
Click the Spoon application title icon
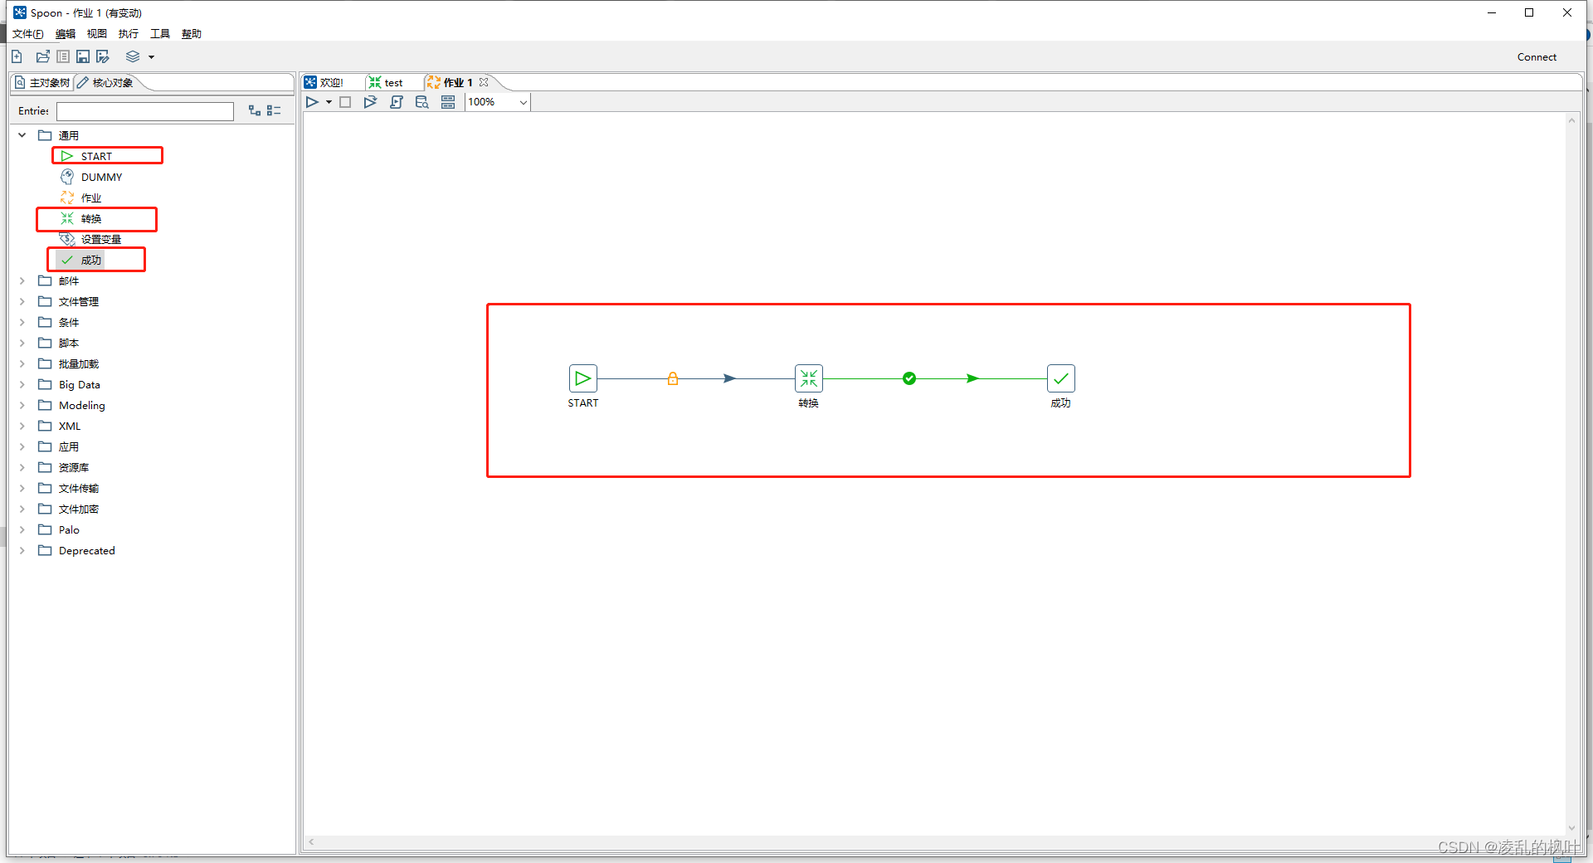pyautogui.click(x=20, y=12)
